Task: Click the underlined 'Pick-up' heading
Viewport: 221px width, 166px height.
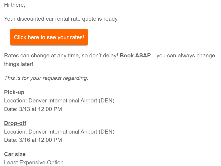Action: pyautogui.click(x=14, y=92)
